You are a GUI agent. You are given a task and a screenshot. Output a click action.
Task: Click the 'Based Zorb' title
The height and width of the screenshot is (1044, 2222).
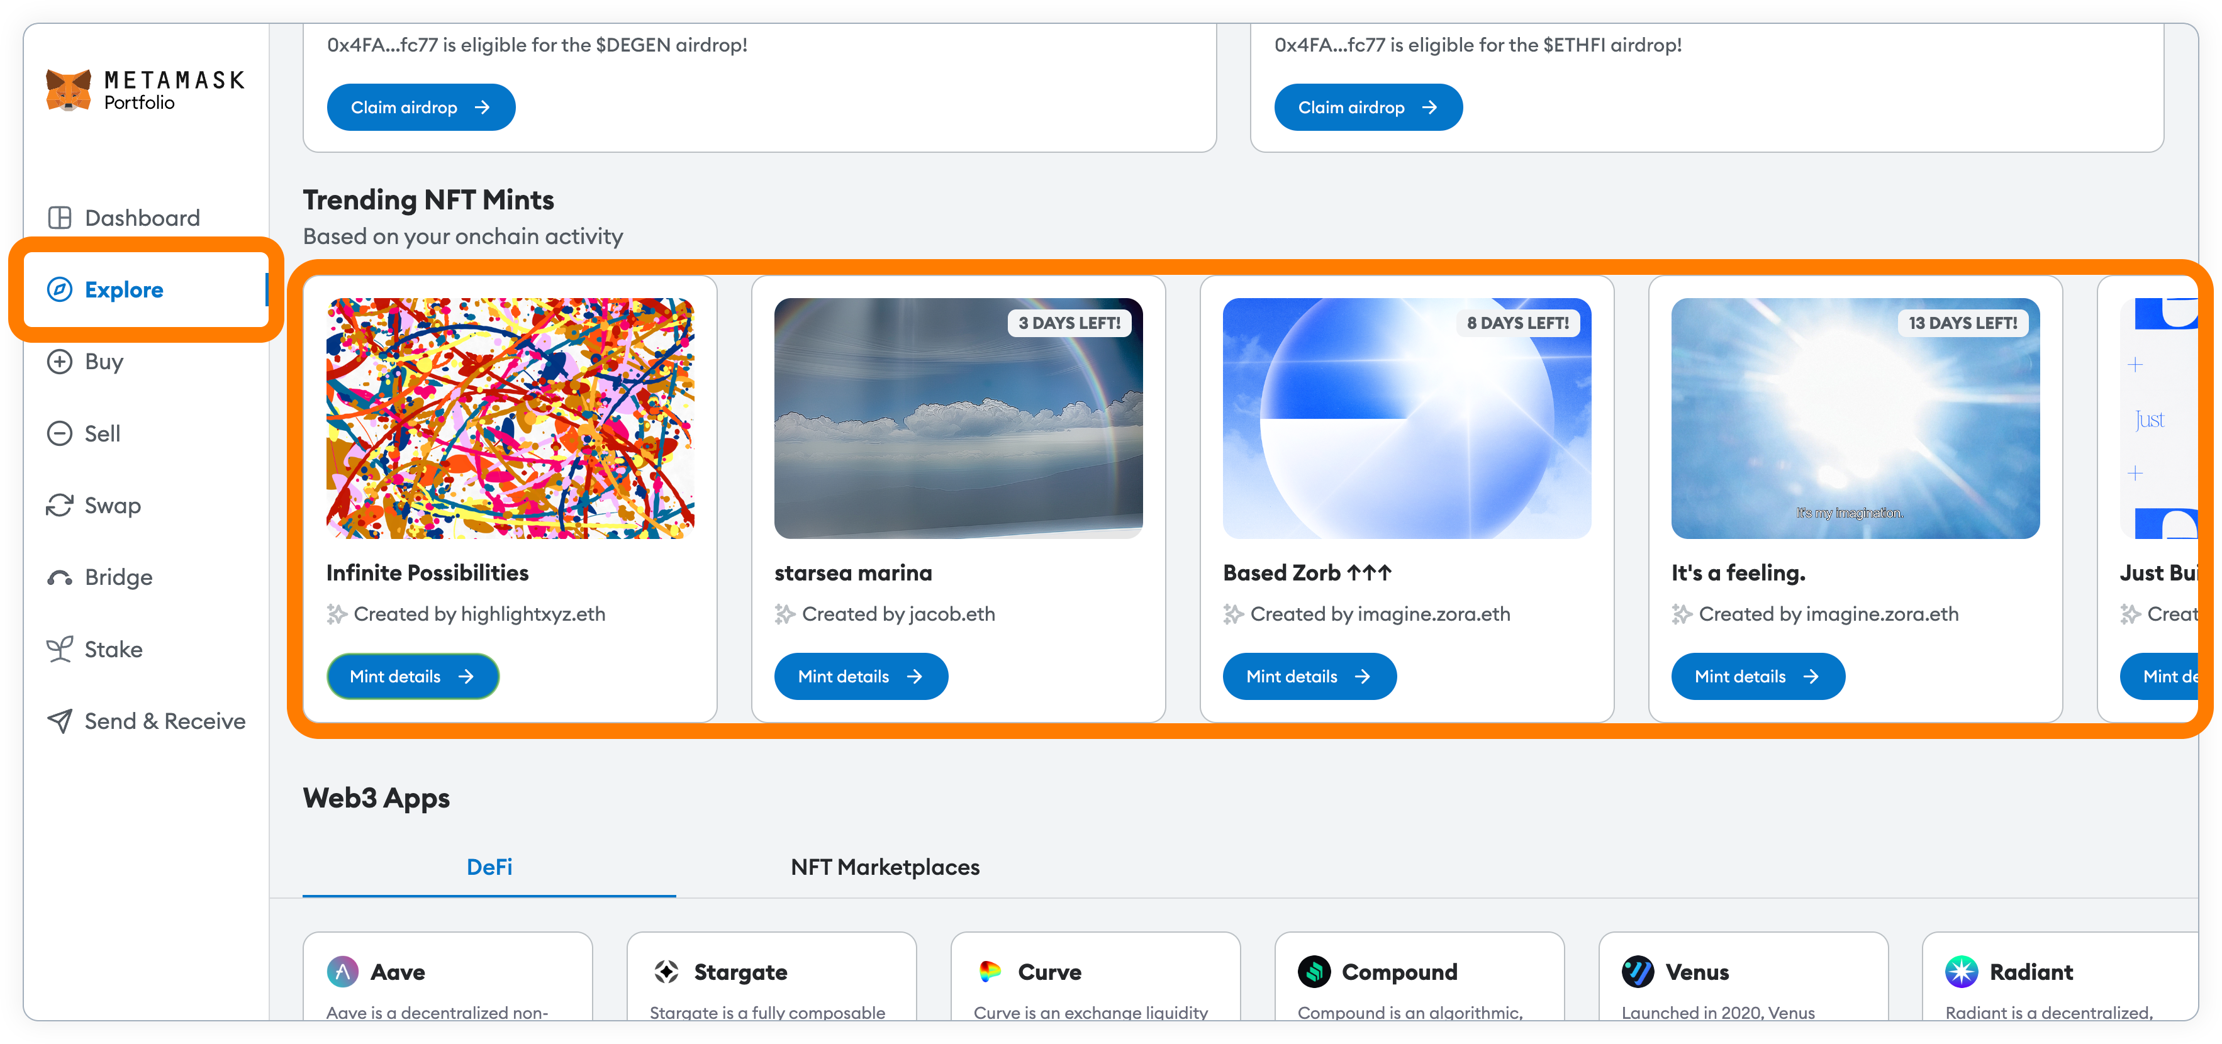point(1307,572)
